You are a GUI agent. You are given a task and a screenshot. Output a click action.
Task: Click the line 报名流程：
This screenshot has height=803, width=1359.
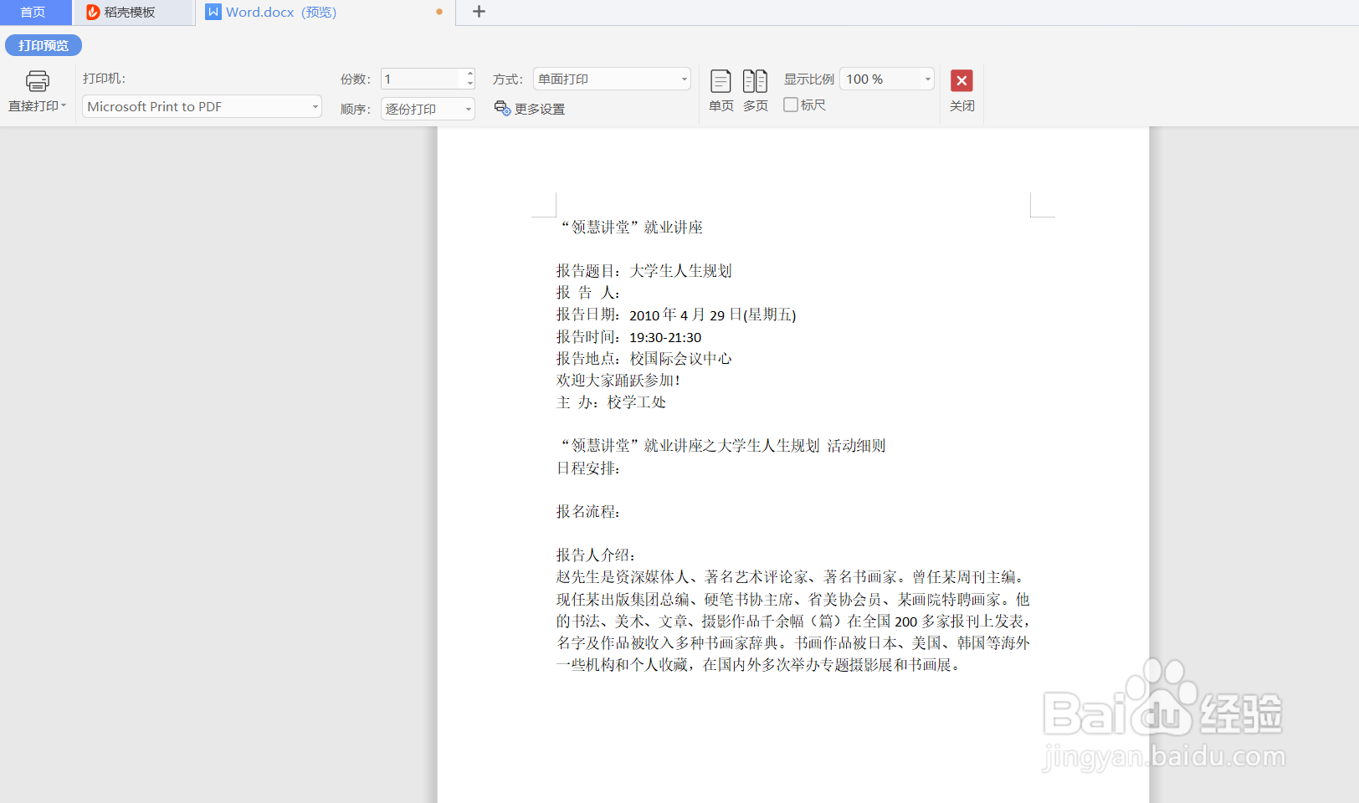(x=588, y=511)
